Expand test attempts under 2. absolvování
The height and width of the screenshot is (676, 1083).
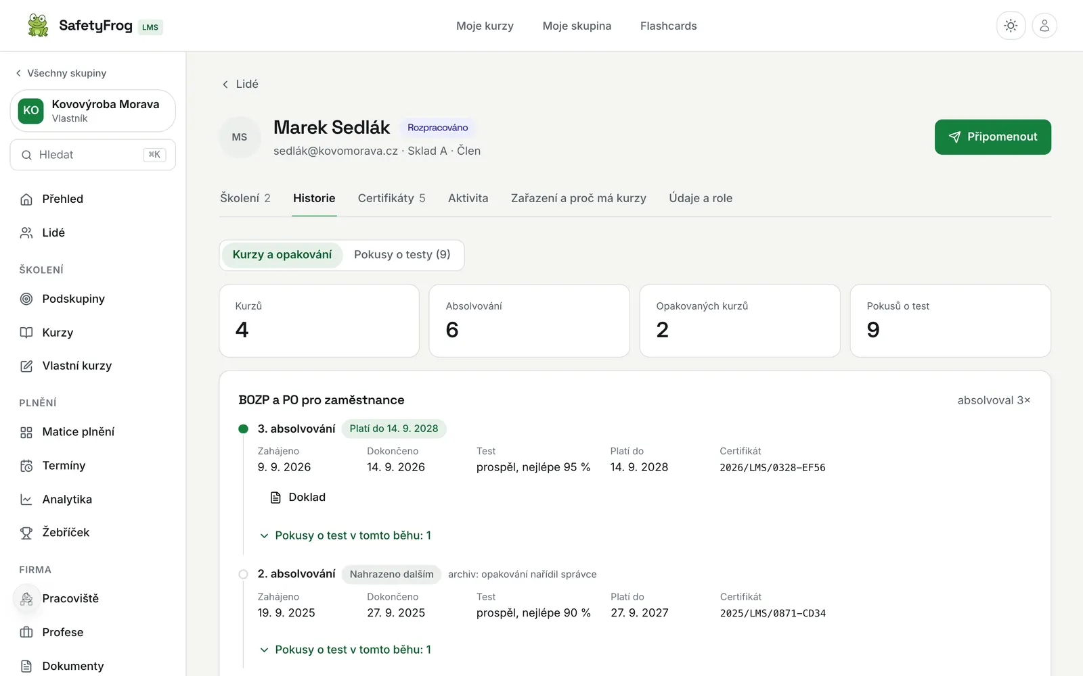pos(345,650)
